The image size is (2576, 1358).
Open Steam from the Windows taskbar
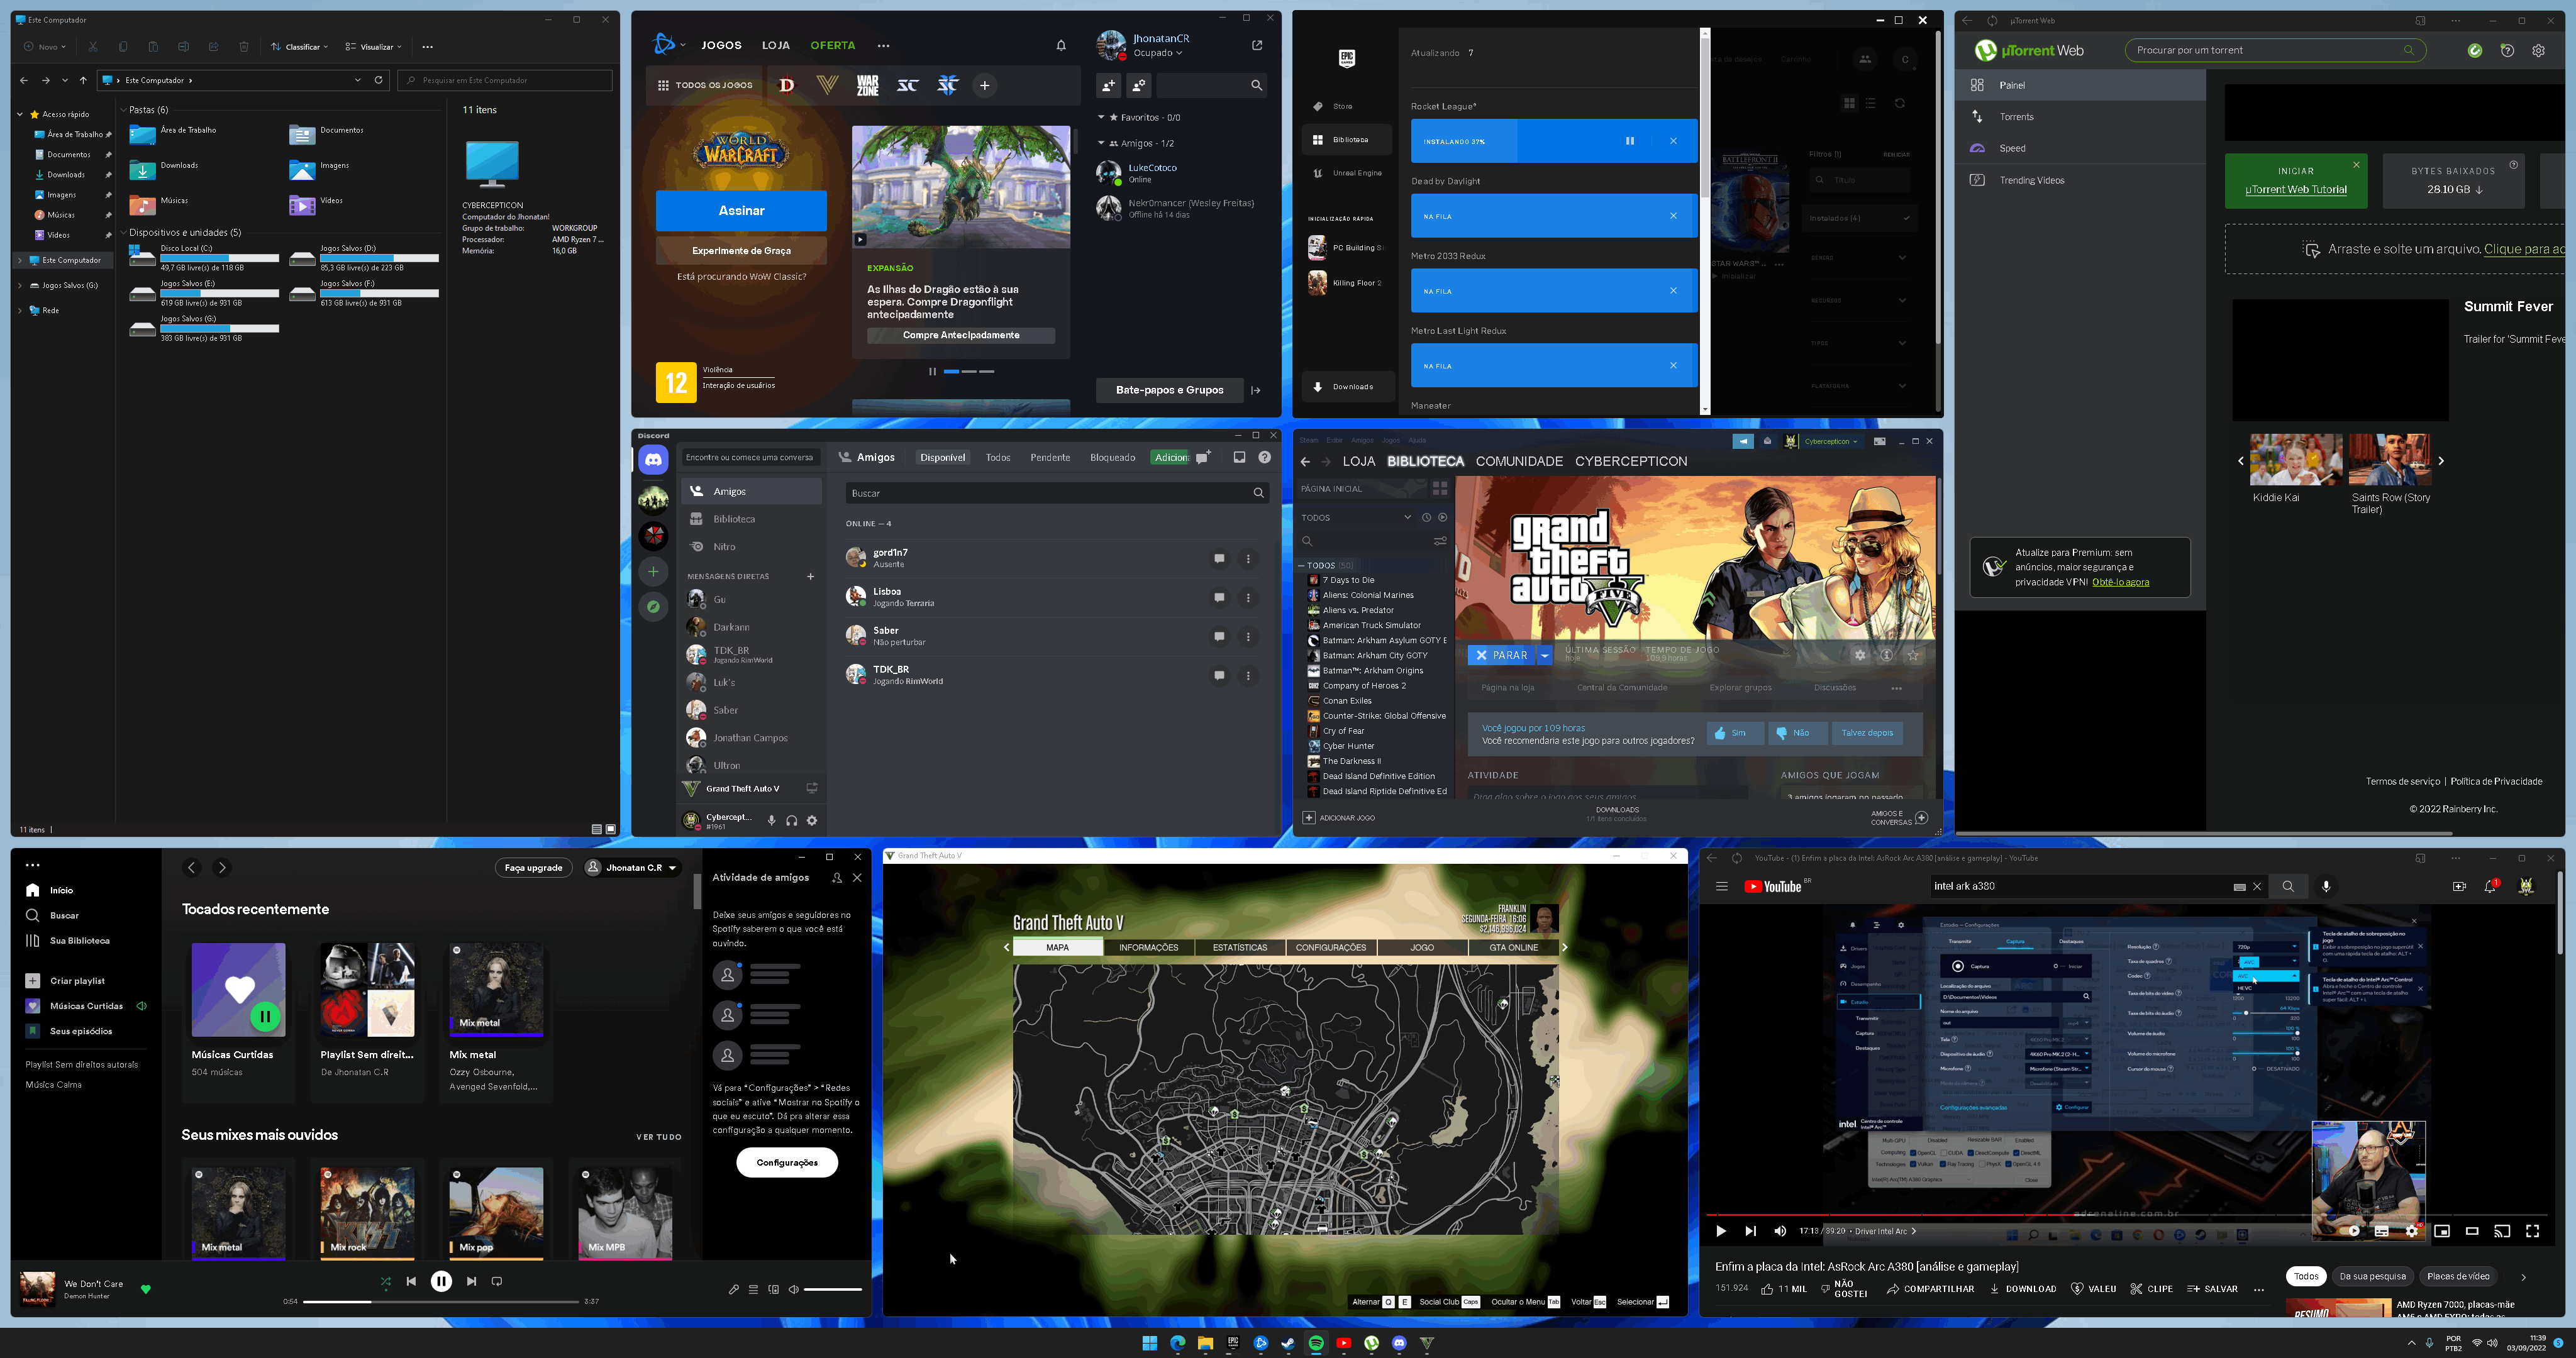[1288, 1343]
